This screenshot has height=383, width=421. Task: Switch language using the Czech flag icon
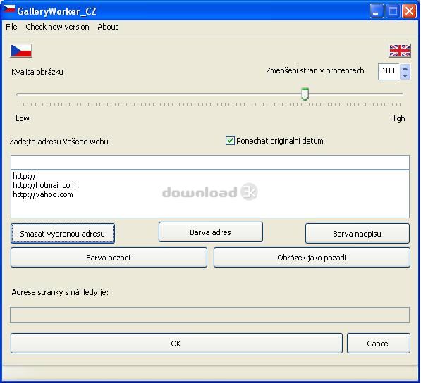point(21,51)
